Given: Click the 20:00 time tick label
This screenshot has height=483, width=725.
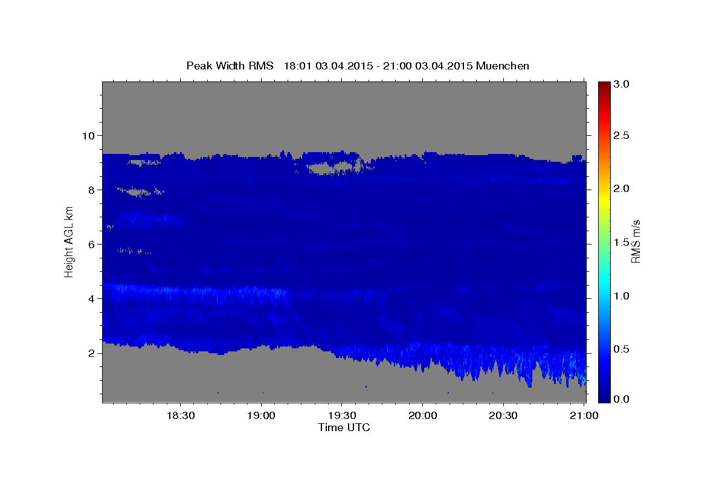Looking at the screenshot, I should pyautogui.click(x=422, y=416).
